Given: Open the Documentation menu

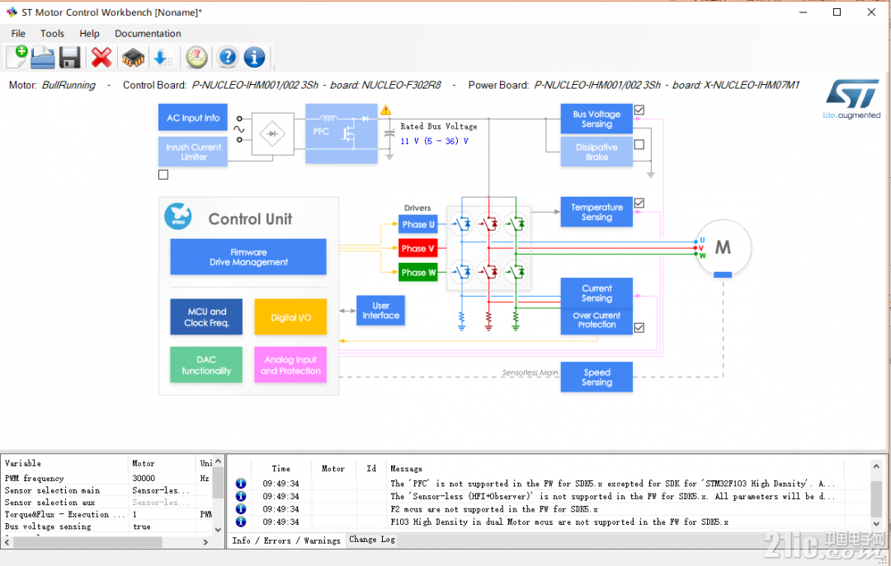Looking at the screenshot, I should tap(148, 34).
